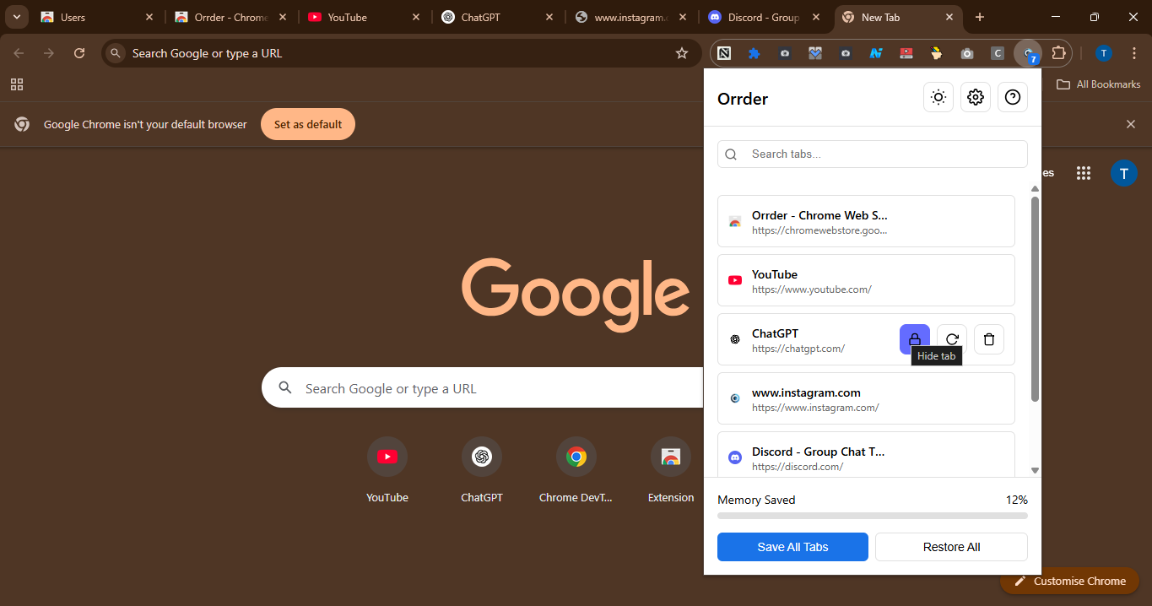Viewport: 1152px width, 606px height.
Task: Open a new tab with plus button
Action: point(980,17)
